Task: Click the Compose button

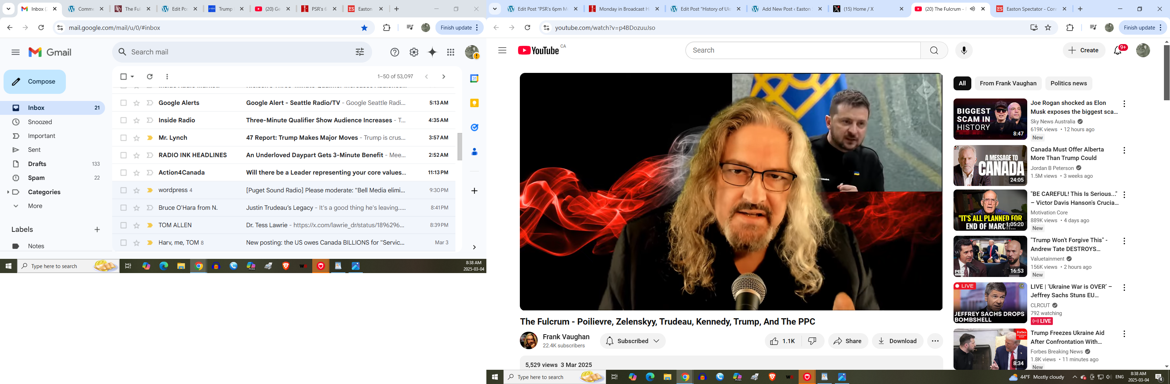Action: click(x=35, y=82)
